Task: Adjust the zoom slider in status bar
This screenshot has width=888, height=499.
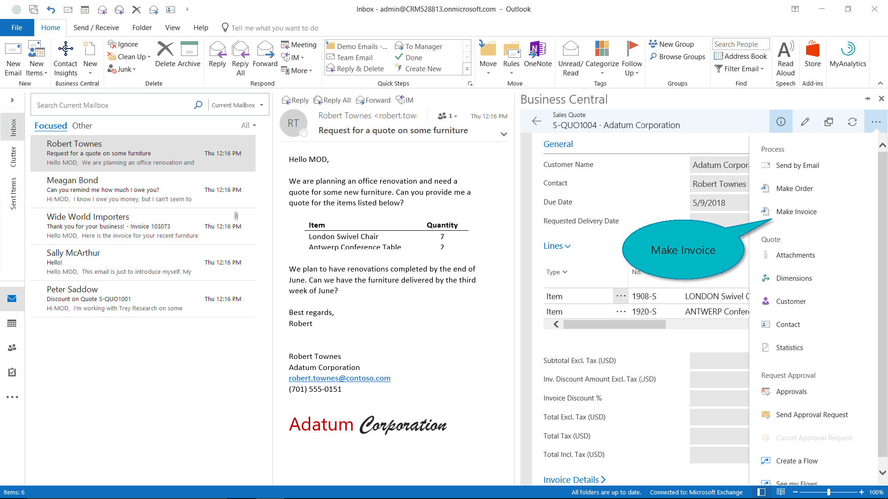Action: pyautogui.click(x=828, y=492)
